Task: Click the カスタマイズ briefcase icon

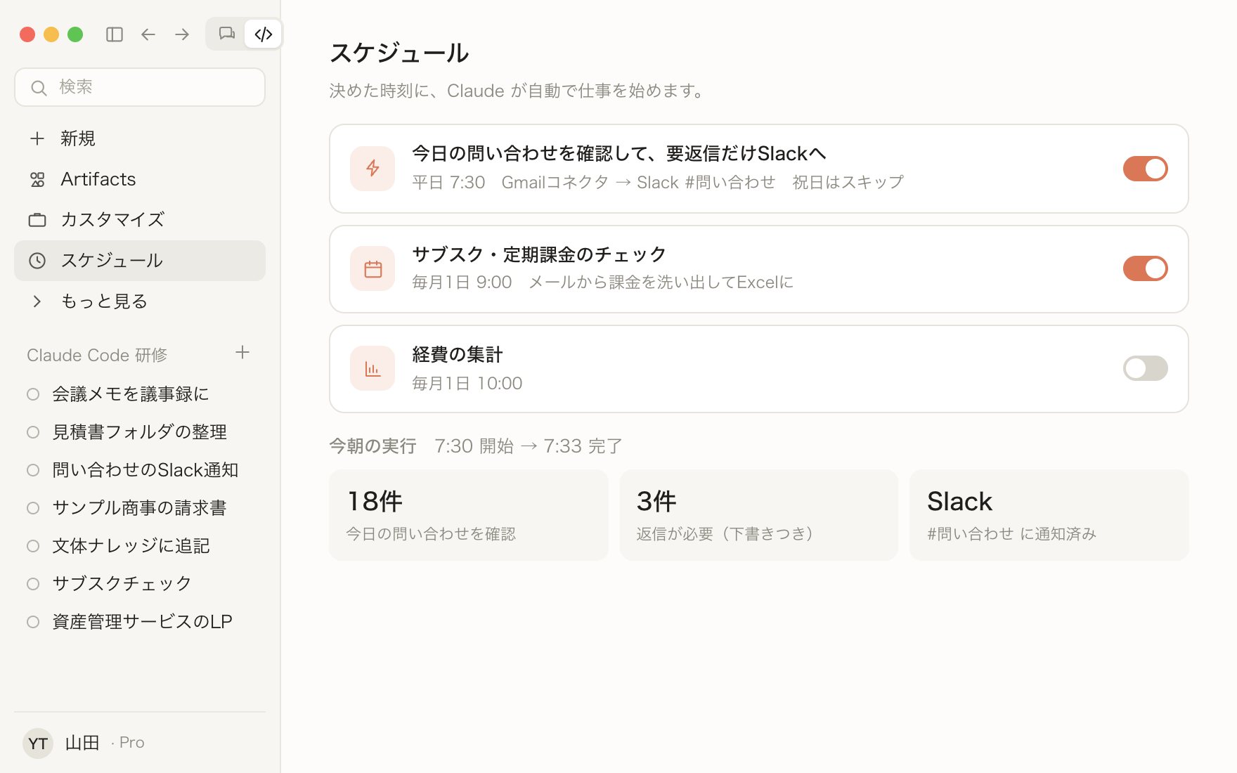Action: click(37, 220)
